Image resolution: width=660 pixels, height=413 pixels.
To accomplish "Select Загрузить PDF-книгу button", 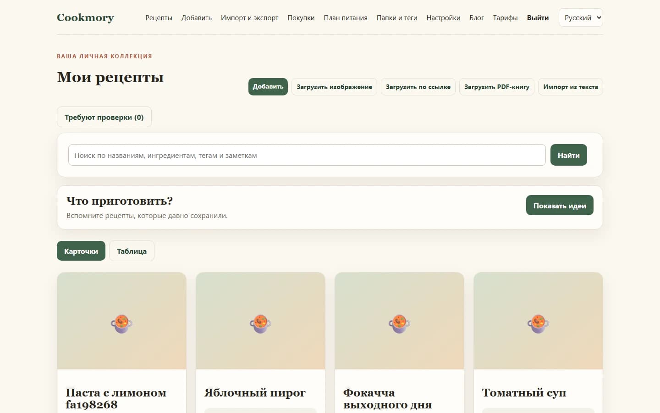I will pos(497,87).
